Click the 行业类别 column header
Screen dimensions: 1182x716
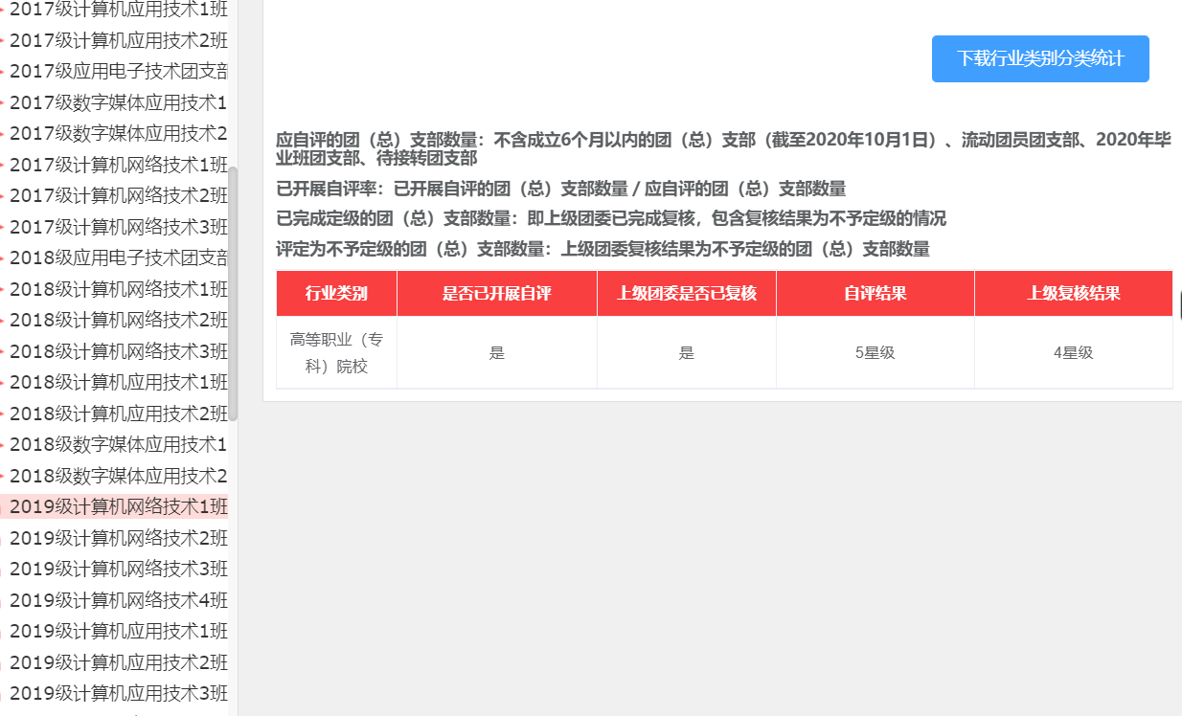click(336, 293)
